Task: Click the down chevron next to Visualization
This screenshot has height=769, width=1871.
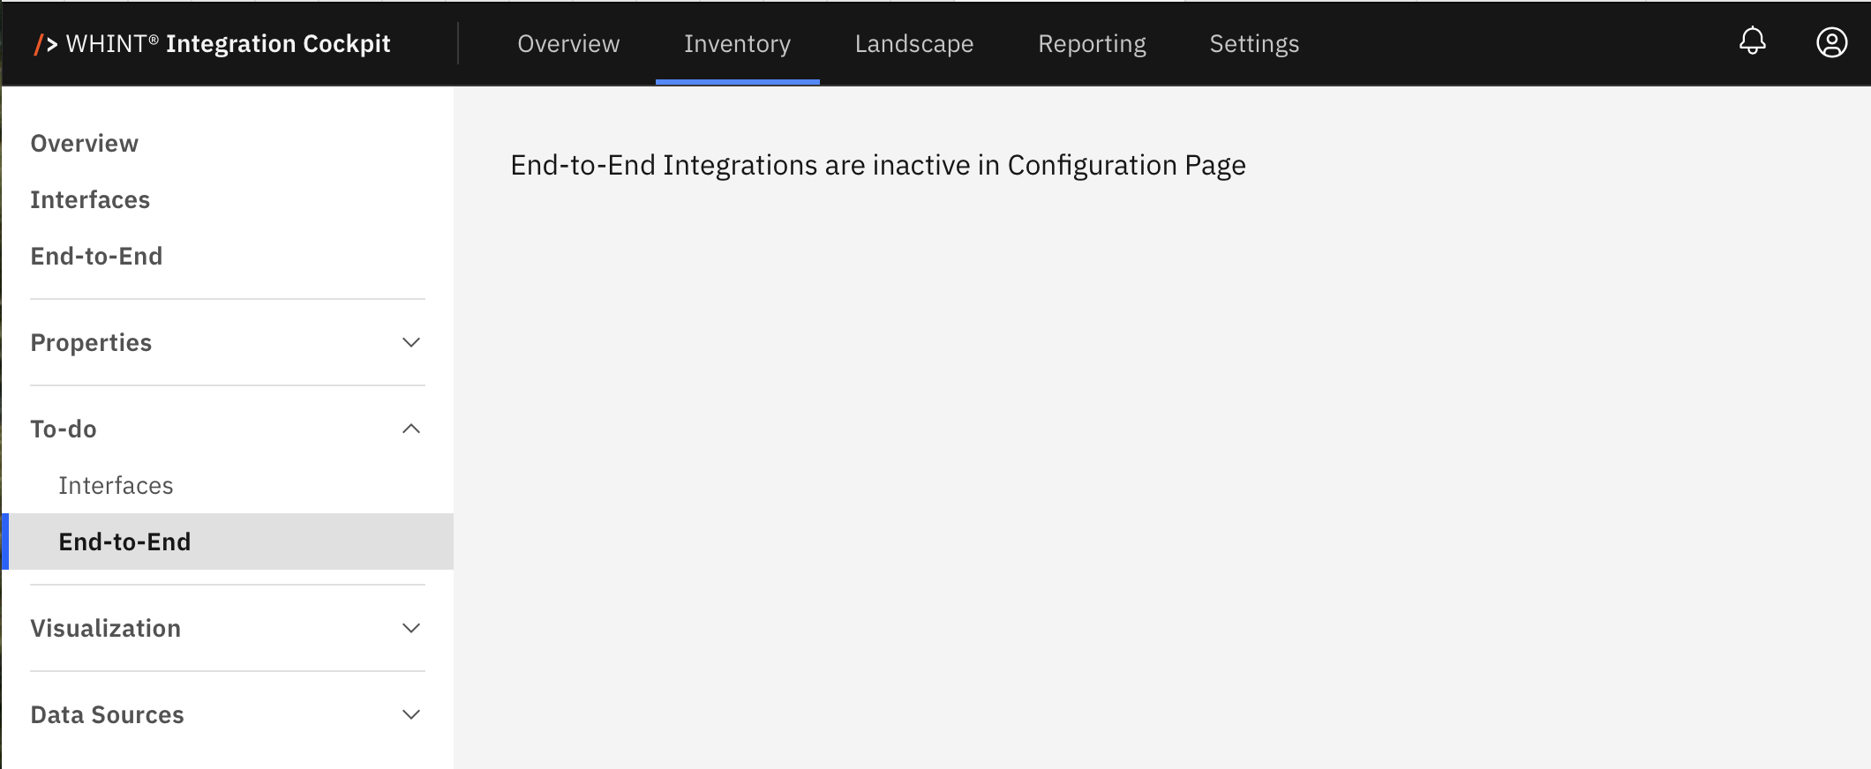Action: click(410, 628)
